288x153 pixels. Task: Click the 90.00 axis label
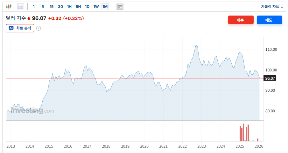270,90
